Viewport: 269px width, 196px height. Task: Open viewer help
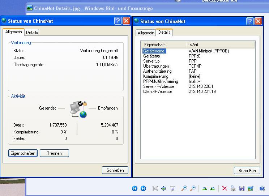(x=262, y=188)
